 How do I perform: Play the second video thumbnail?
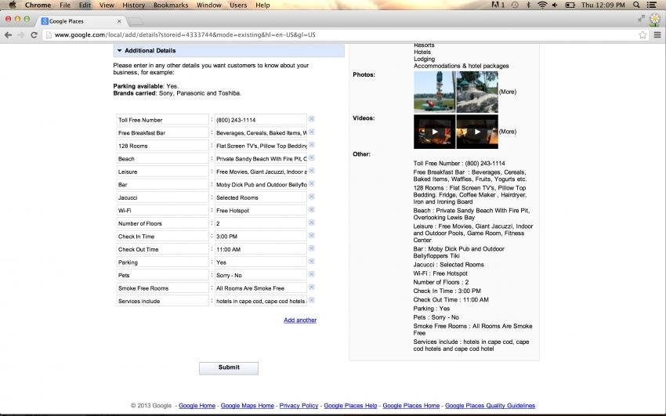point(477,132)
